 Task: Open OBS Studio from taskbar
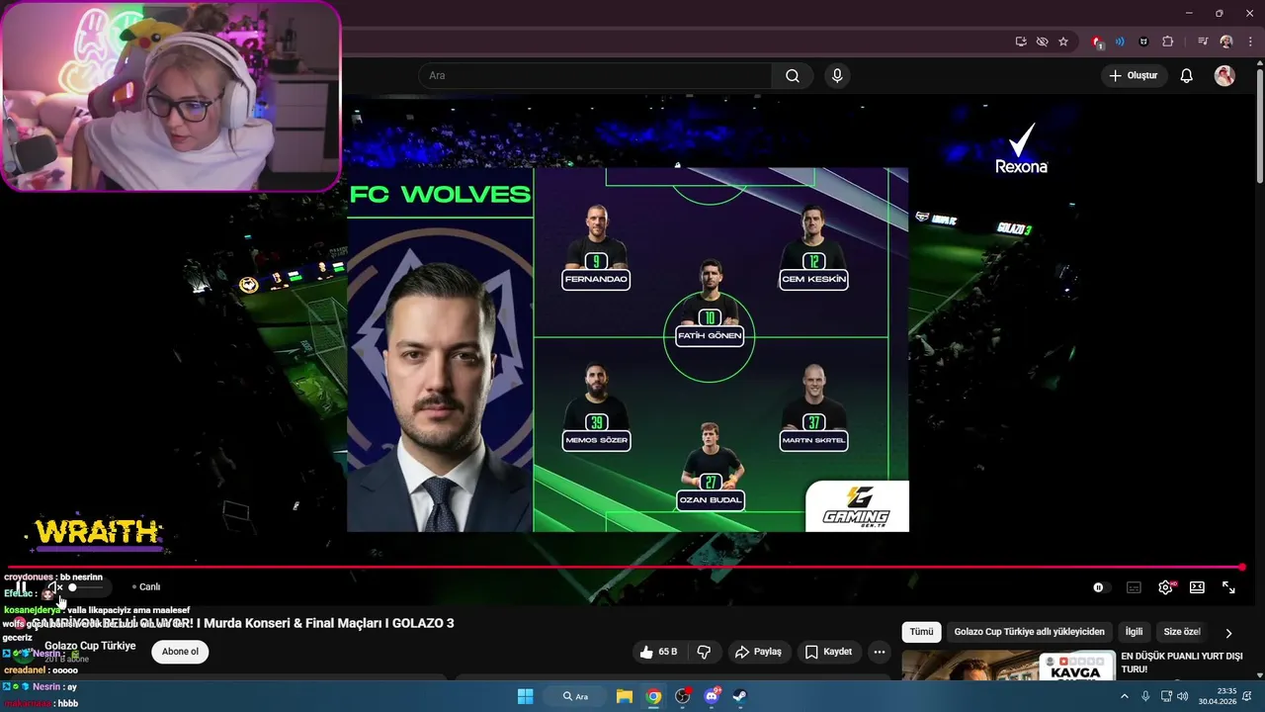[x=682, y=696]
